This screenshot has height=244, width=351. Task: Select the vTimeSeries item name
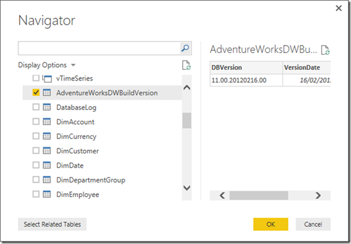(x=74, y=78)
